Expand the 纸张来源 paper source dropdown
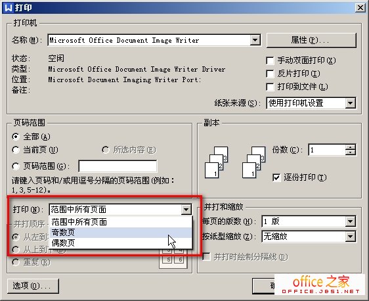The height and width of the screenshot is (301, 369). (x=350, y=103)
